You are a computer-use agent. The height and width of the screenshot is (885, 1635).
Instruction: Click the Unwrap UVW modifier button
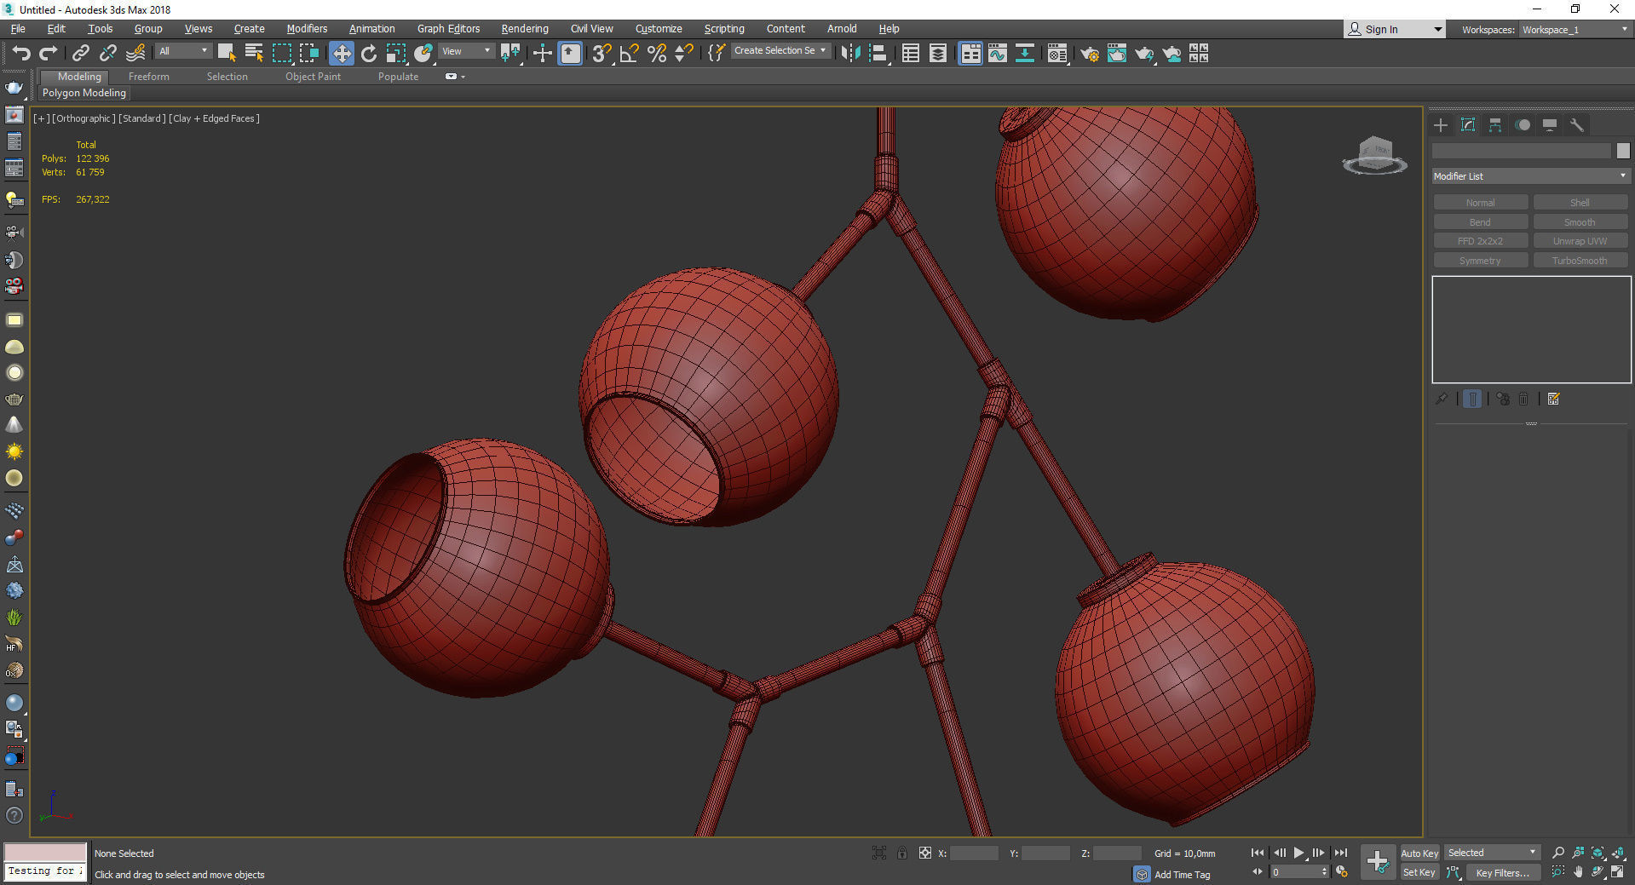point(1580,241)
